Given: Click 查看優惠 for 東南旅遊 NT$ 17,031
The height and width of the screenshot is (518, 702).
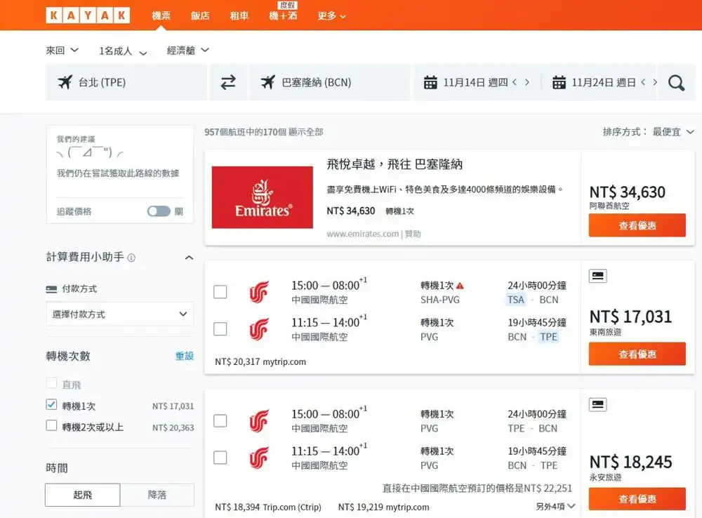Looking at the screenshot, I should (637, 354).
